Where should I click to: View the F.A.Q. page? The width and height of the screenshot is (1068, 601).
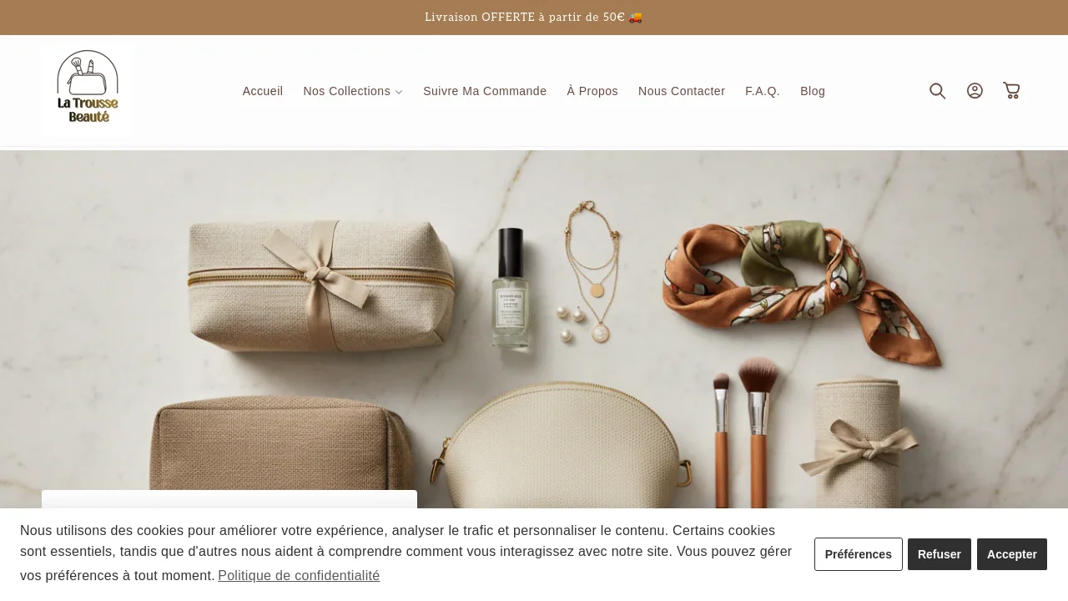(x=763, y=91)
